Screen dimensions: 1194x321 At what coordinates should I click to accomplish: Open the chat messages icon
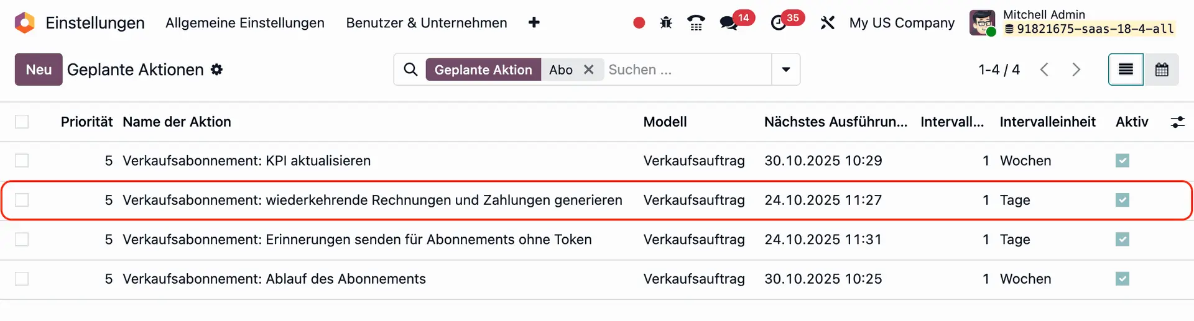(x=728, y=24)
